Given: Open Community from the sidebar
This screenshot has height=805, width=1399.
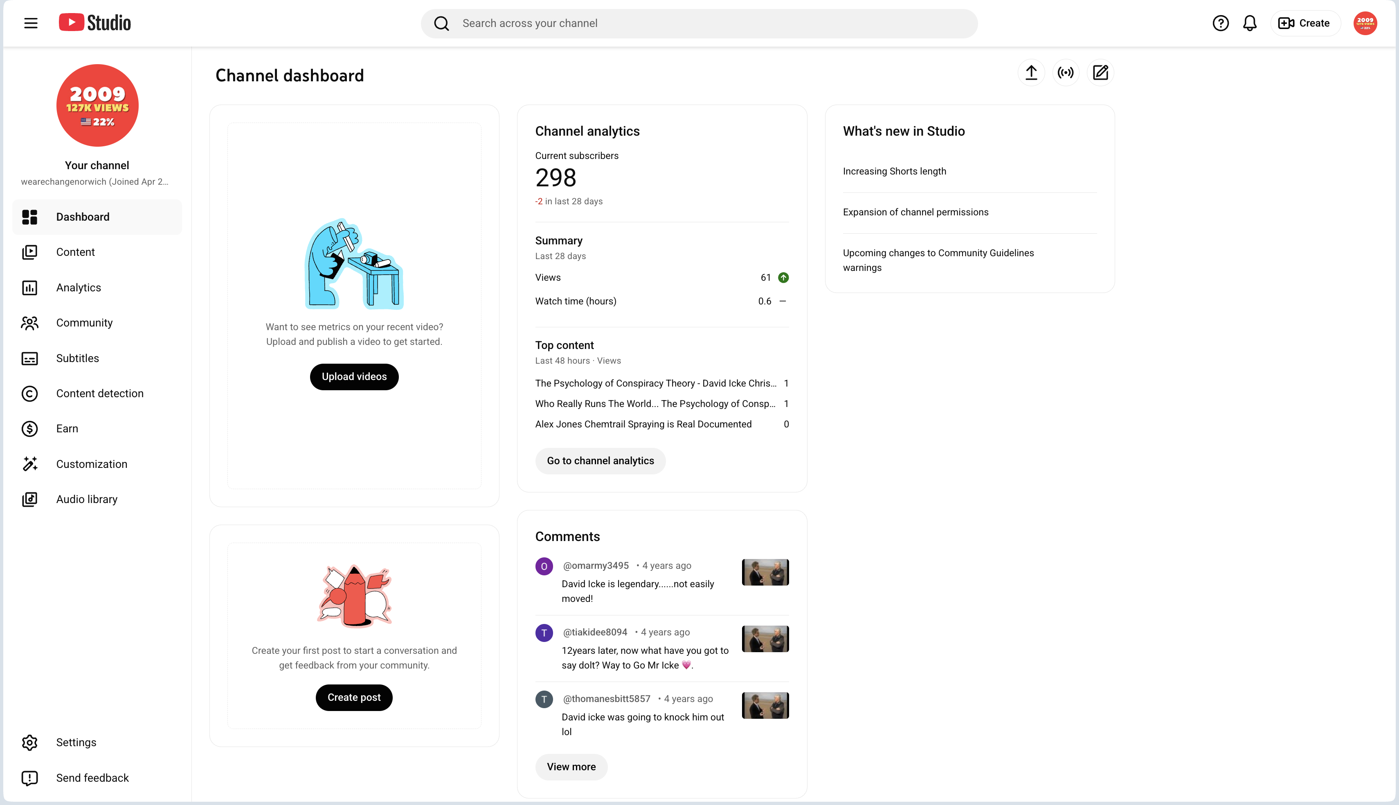Looking at the screenshot, I should [x=97, y=323].
